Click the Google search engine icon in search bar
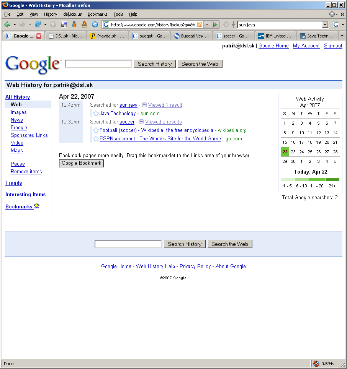 click(336, 24)
